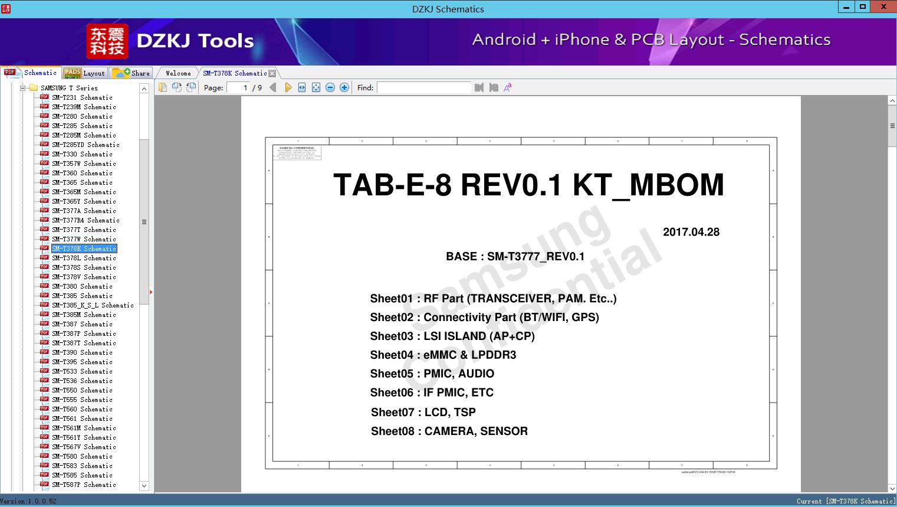Fit the whole page in view
The image size is (897, 507).
click(x=316, y=87)
